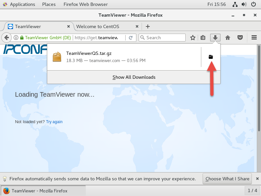Click the TeamViewerQS.tar.gz package icon
Viewport: 261px width, 196px height.
(x=57, y=57)
